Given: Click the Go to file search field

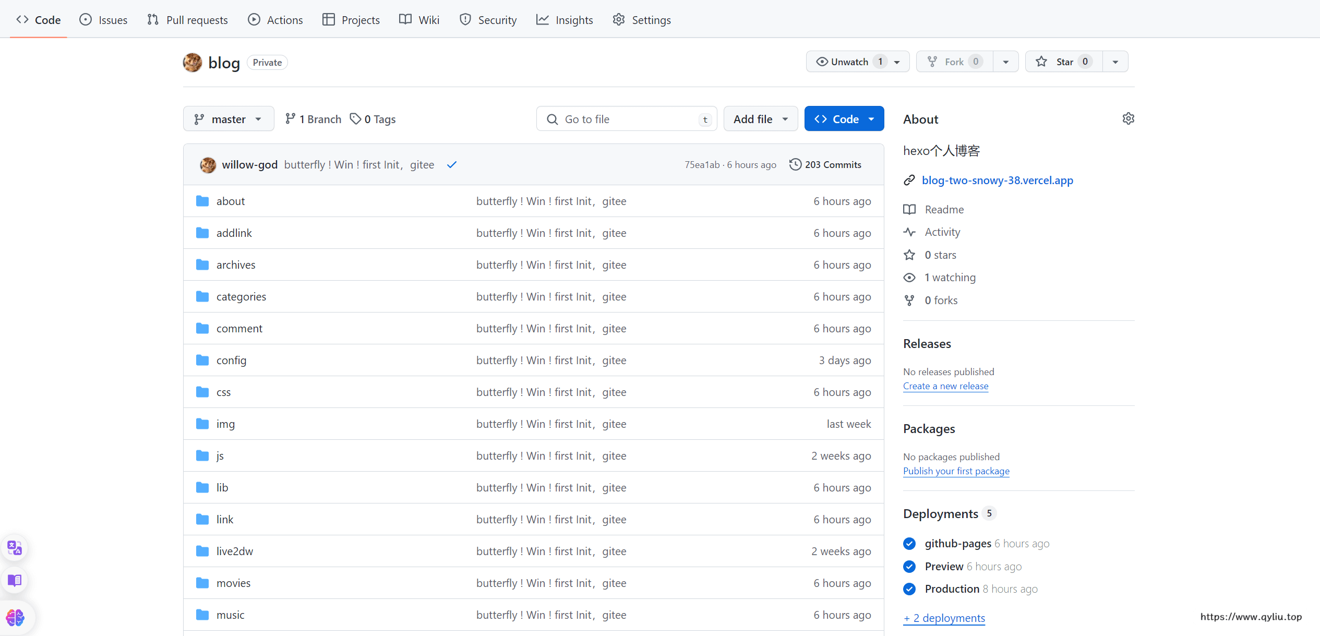Looking at the screenshot, I should (x=626, y=119).
